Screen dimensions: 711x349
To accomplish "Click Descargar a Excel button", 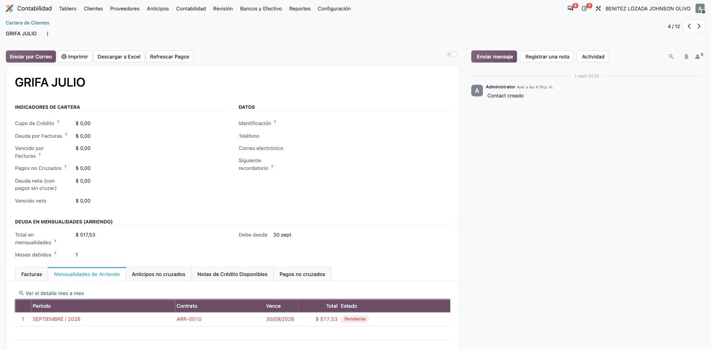I will point(119,57).
